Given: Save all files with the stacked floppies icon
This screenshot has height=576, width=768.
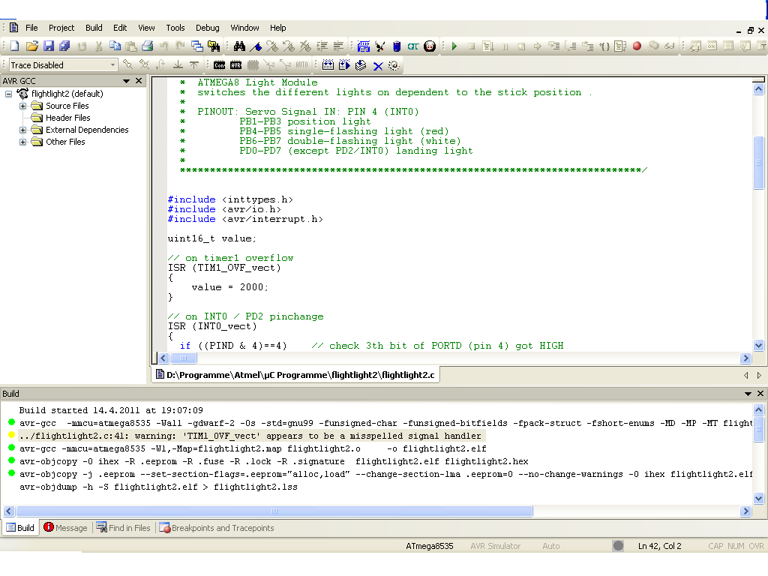Looking at the screenshot, I should (64, 46).
